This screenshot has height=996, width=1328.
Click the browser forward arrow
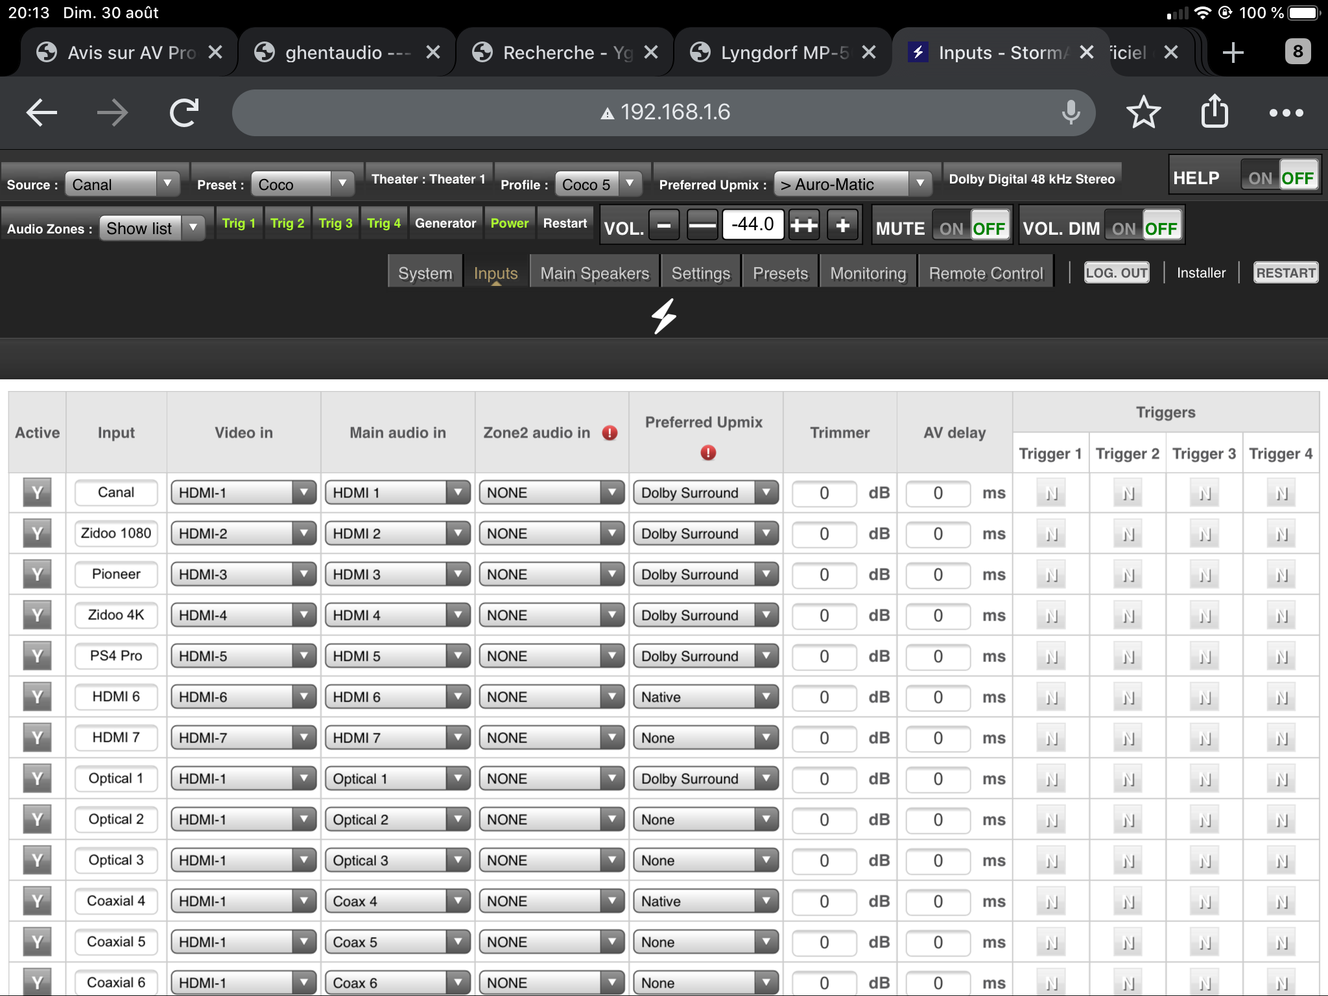coord(112,113)
